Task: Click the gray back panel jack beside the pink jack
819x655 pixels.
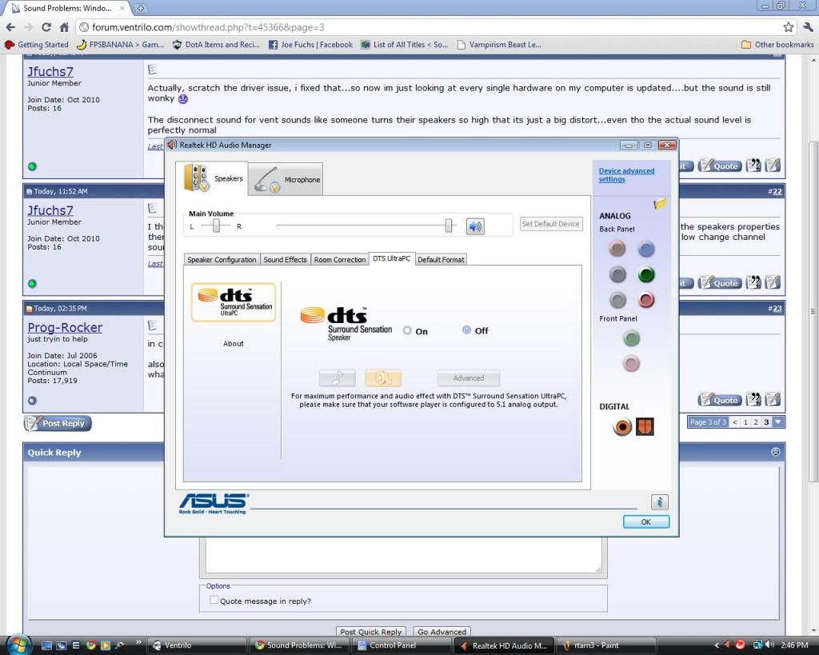Action: tap(617, 300)
